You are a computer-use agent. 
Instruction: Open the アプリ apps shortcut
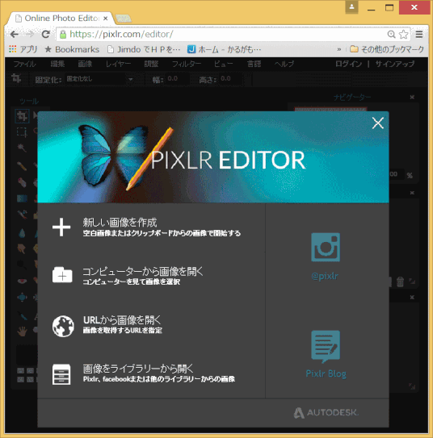(x=23, y=49)
